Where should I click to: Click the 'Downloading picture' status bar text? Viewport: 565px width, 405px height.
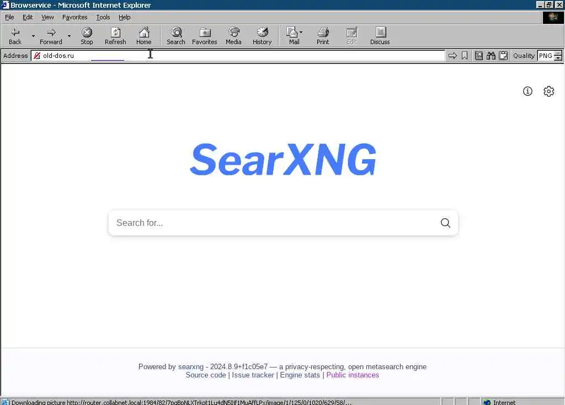[x=181, y=402]
